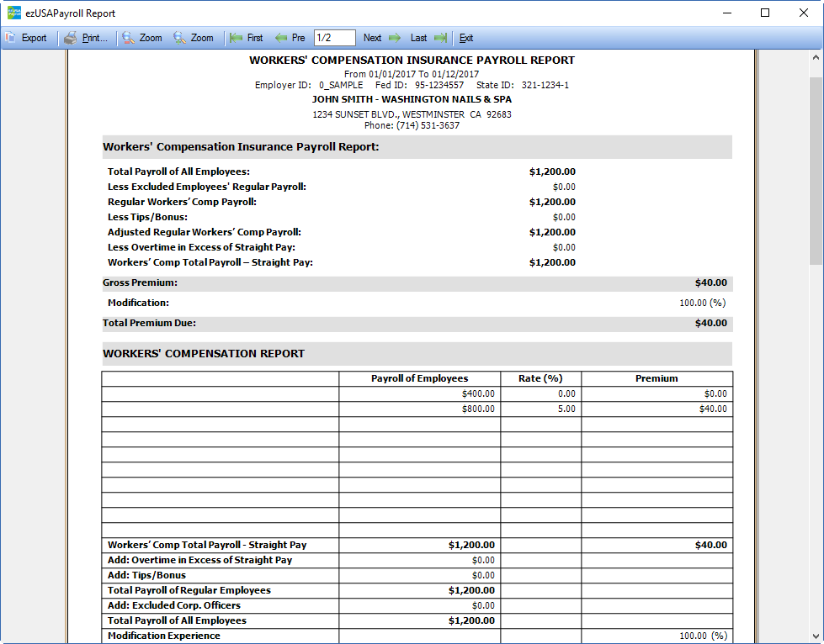Click the page number field showing 1/2
Screen dimensions: 824x644
tap(334, 38)
